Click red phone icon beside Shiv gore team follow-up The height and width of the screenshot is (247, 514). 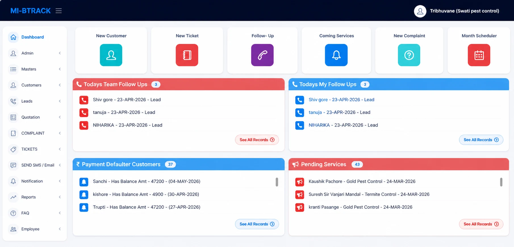84,100
